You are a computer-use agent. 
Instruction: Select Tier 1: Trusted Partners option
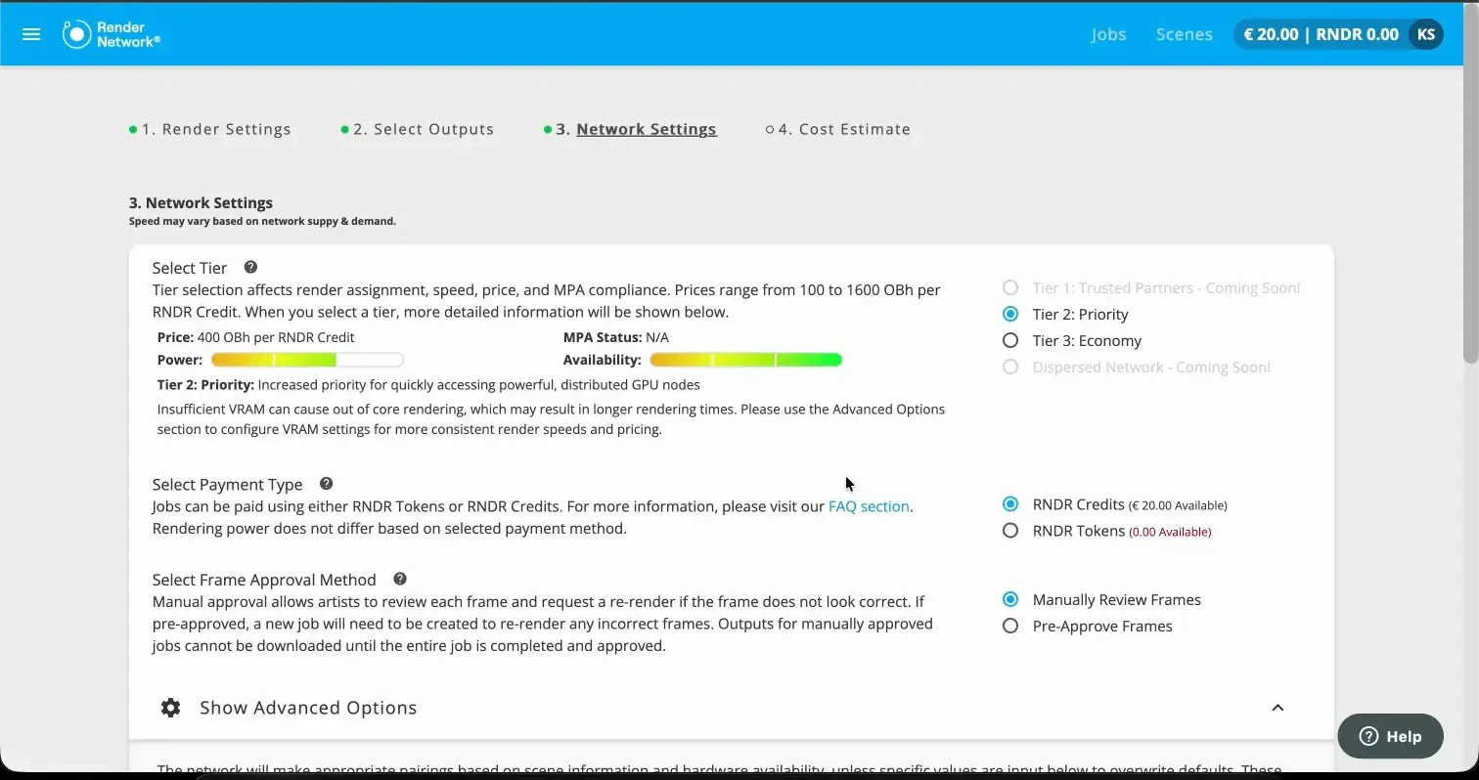(1010, 287)
